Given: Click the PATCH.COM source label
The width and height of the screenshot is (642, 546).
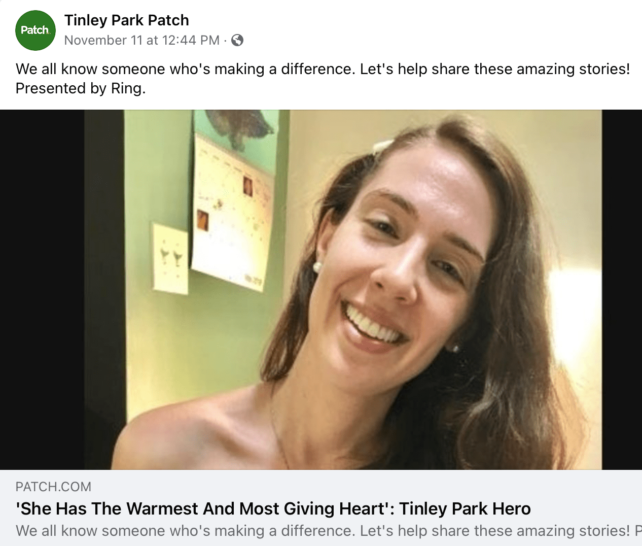Looking at the screenshot, I should click(54, 487).
